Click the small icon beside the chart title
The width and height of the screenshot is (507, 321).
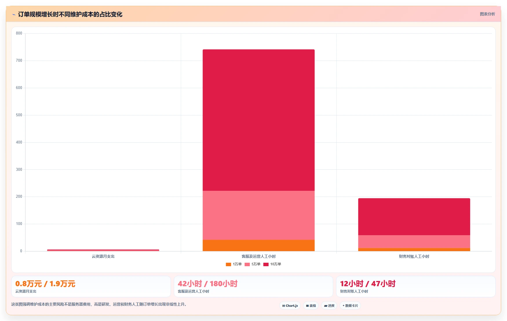[14, 14]
